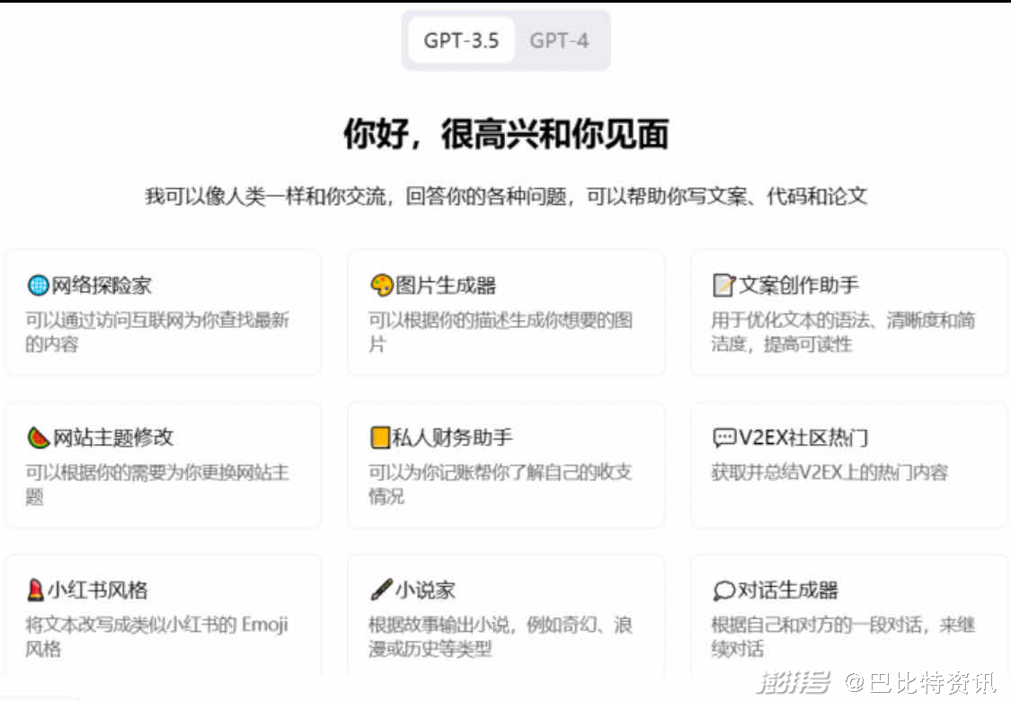The height and width of the screenshot is (701, 1011).
Task: Click the watermelon icon on 网站主题修改 card
Action: coord(35,438)
